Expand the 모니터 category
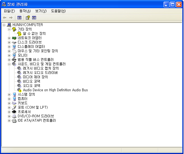The height and width of the screenshot is (154, 184). pyautogui.click(x=9, y=55)
